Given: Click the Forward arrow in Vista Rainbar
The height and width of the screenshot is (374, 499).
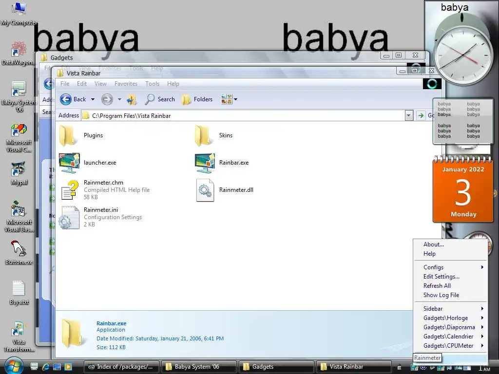Looking at the screenshot, I should click(x=107, y=99).
